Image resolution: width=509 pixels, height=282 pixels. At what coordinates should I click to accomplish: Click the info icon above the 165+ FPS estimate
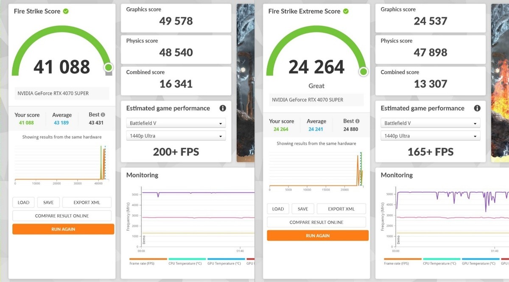pos(477,108)
